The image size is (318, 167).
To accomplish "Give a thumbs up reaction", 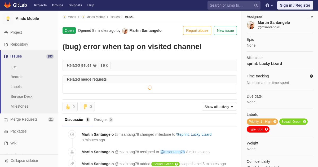I will (70, 107).
